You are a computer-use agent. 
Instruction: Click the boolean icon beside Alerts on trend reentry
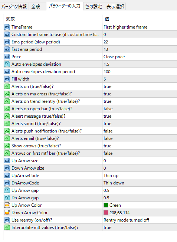pyautogui.click(x=7, y=101)
